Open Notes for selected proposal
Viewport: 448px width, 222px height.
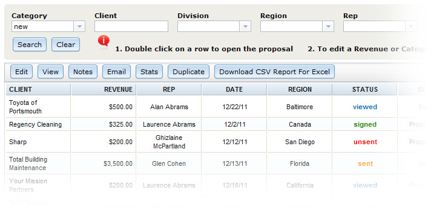(83, 72)
